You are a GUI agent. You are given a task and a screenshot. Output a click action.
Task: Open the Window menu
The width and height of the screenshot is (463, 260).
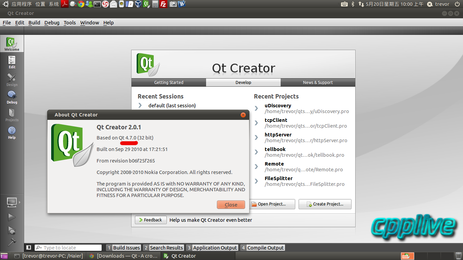pyautogui.click(x=90, y=23)
